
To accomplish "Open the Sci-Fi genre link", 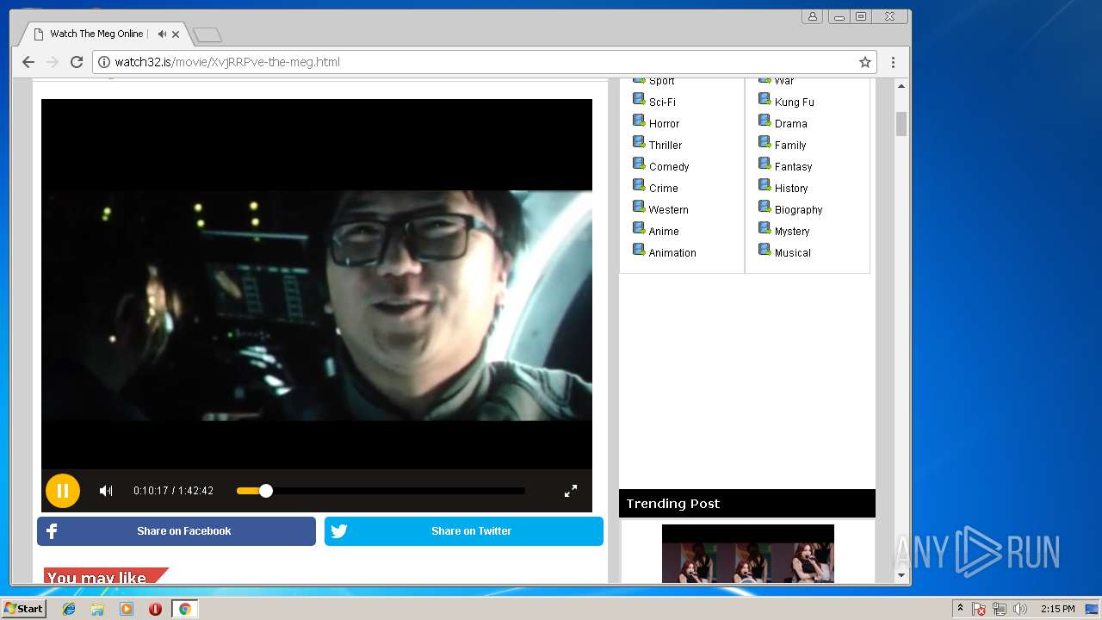I will (x=662, y=102).
